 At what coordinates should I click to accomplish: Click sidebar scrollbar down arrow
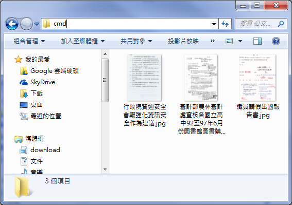point(105,170)
